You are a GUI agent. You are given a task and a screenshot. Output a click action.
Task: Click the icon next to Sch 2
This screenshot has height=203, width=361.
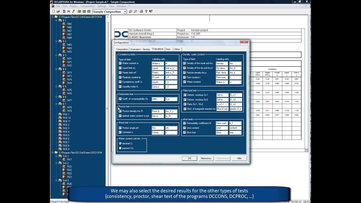tap(60, 163)
